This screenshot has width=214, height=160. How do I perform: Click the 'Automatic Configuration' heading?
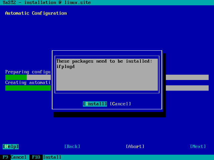pos(36,13)
